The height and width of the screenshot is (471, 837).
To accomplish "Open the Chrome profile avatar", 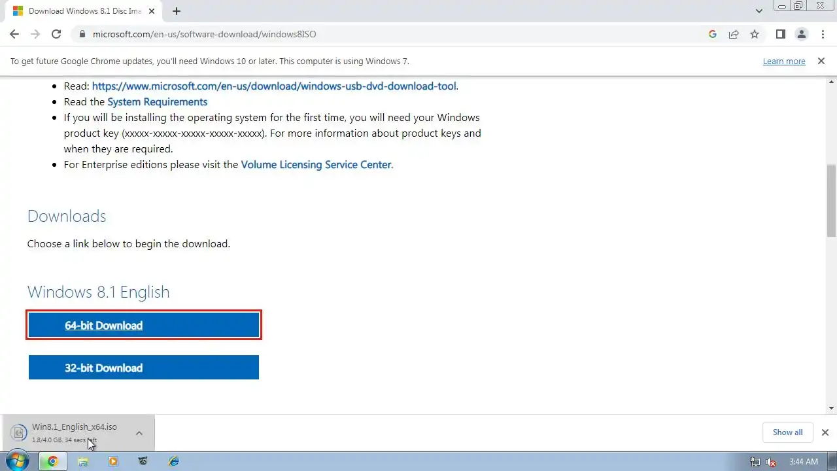I will point(802,34).
